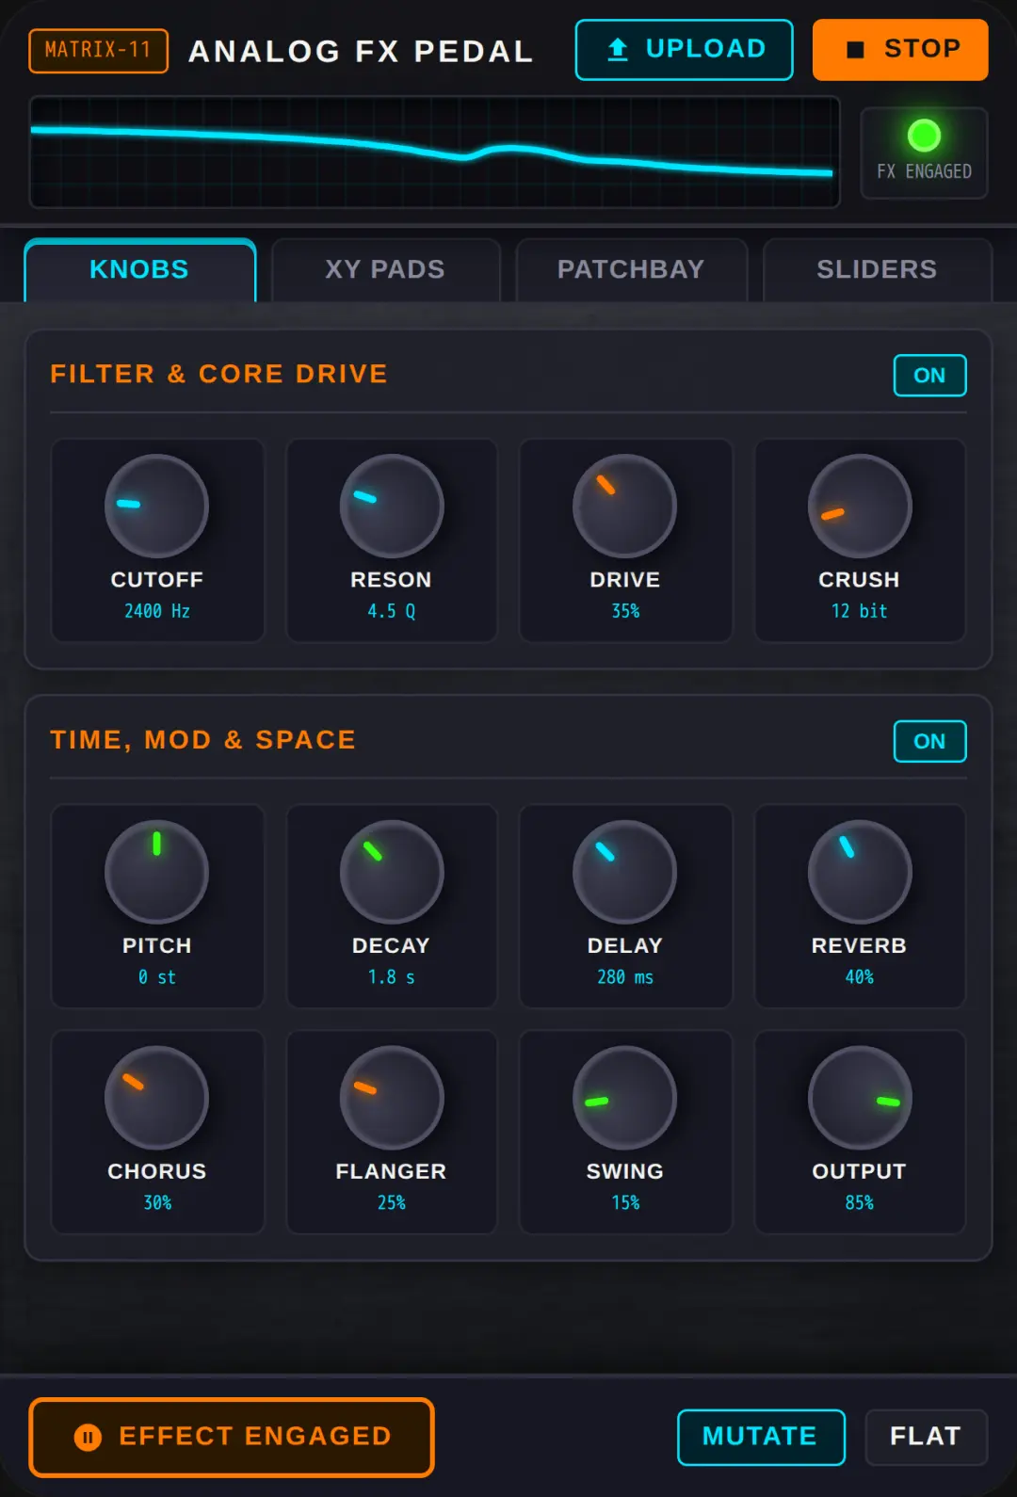Click the OUTPUT knob
The width and height of the screenshot is (1017, 1497).
pyautogui.click(x=860, y=1098)
